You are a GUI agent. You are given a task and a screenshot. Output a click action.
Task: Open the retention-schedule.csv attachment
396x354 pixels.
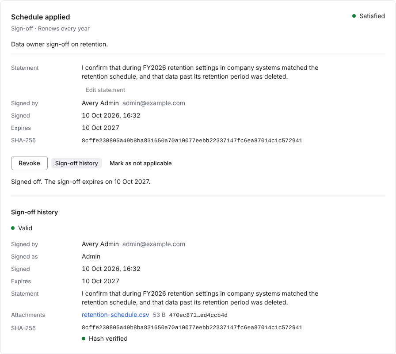click(x=115, y=315)
